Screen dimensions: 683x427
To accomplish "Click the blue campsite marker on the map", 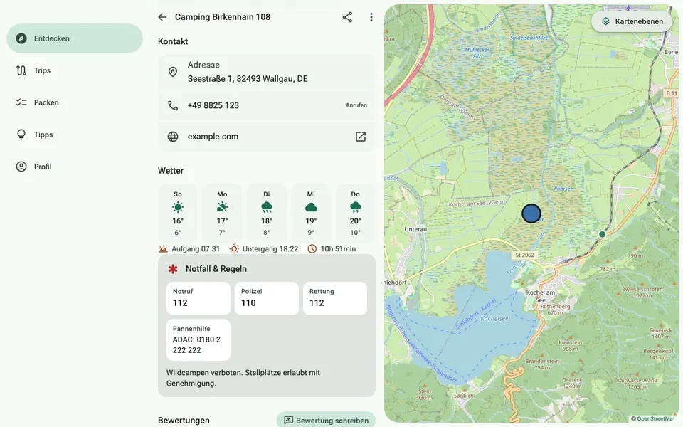I will (x=531, y=213).
